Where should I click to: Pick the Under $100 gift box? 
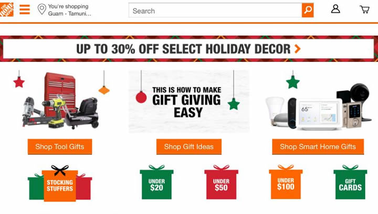coord(286,183)
